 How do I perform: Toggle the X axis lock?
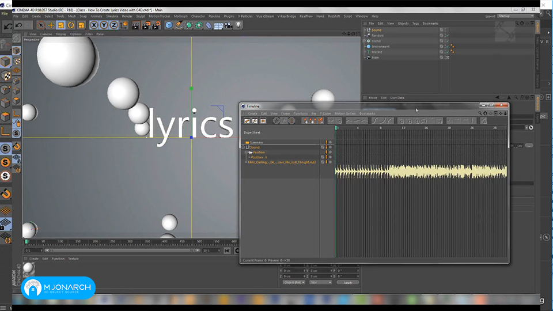(x=94, y=25)
